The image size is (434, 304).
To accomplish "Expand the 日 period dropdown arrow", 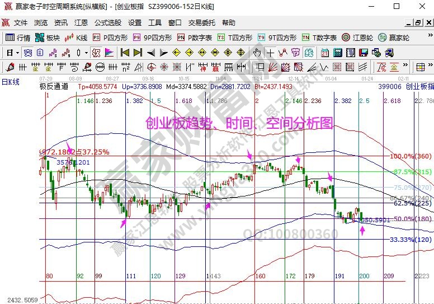I will (x=18, y=53).
